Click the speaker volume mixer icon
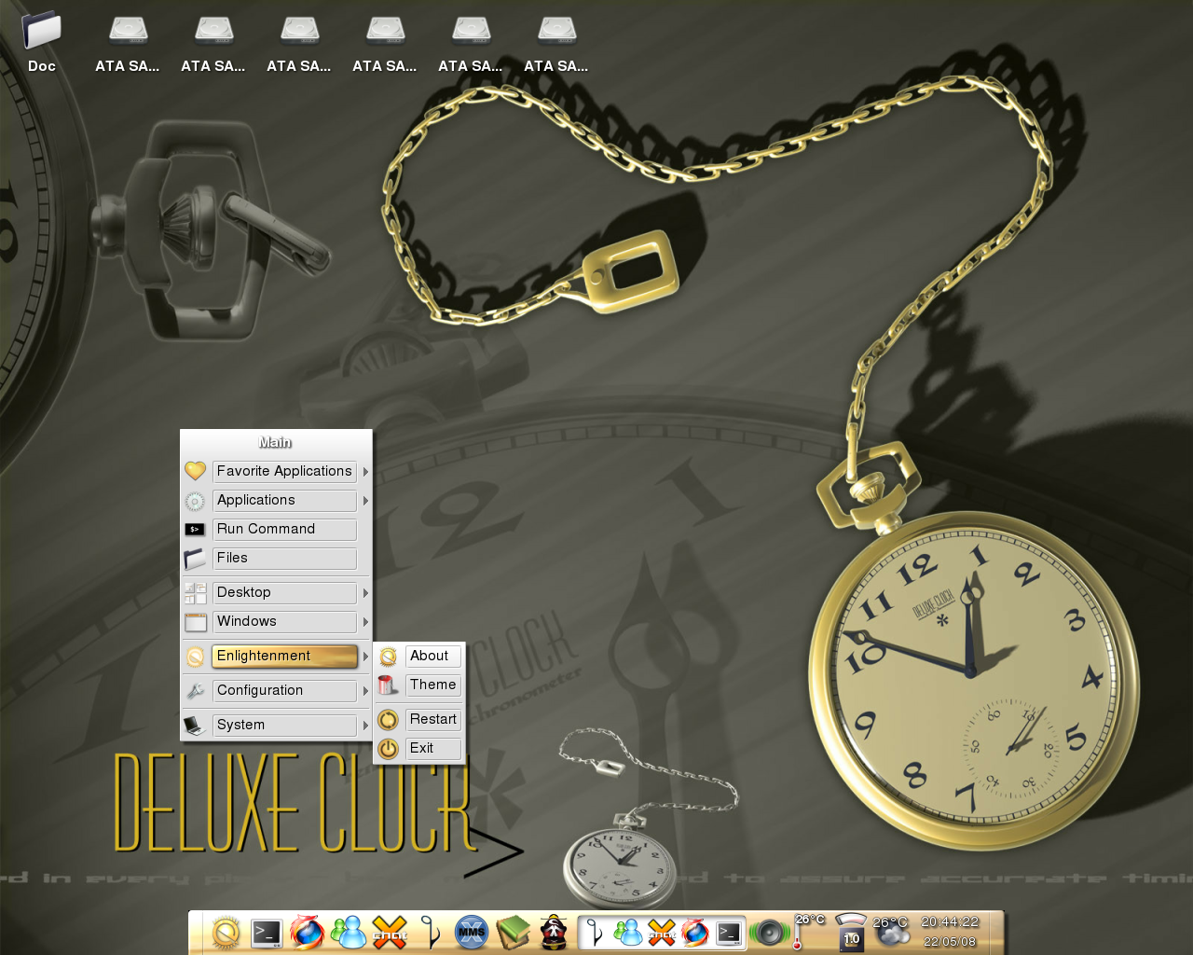The image size is (1193, 955). coord(770,932)
